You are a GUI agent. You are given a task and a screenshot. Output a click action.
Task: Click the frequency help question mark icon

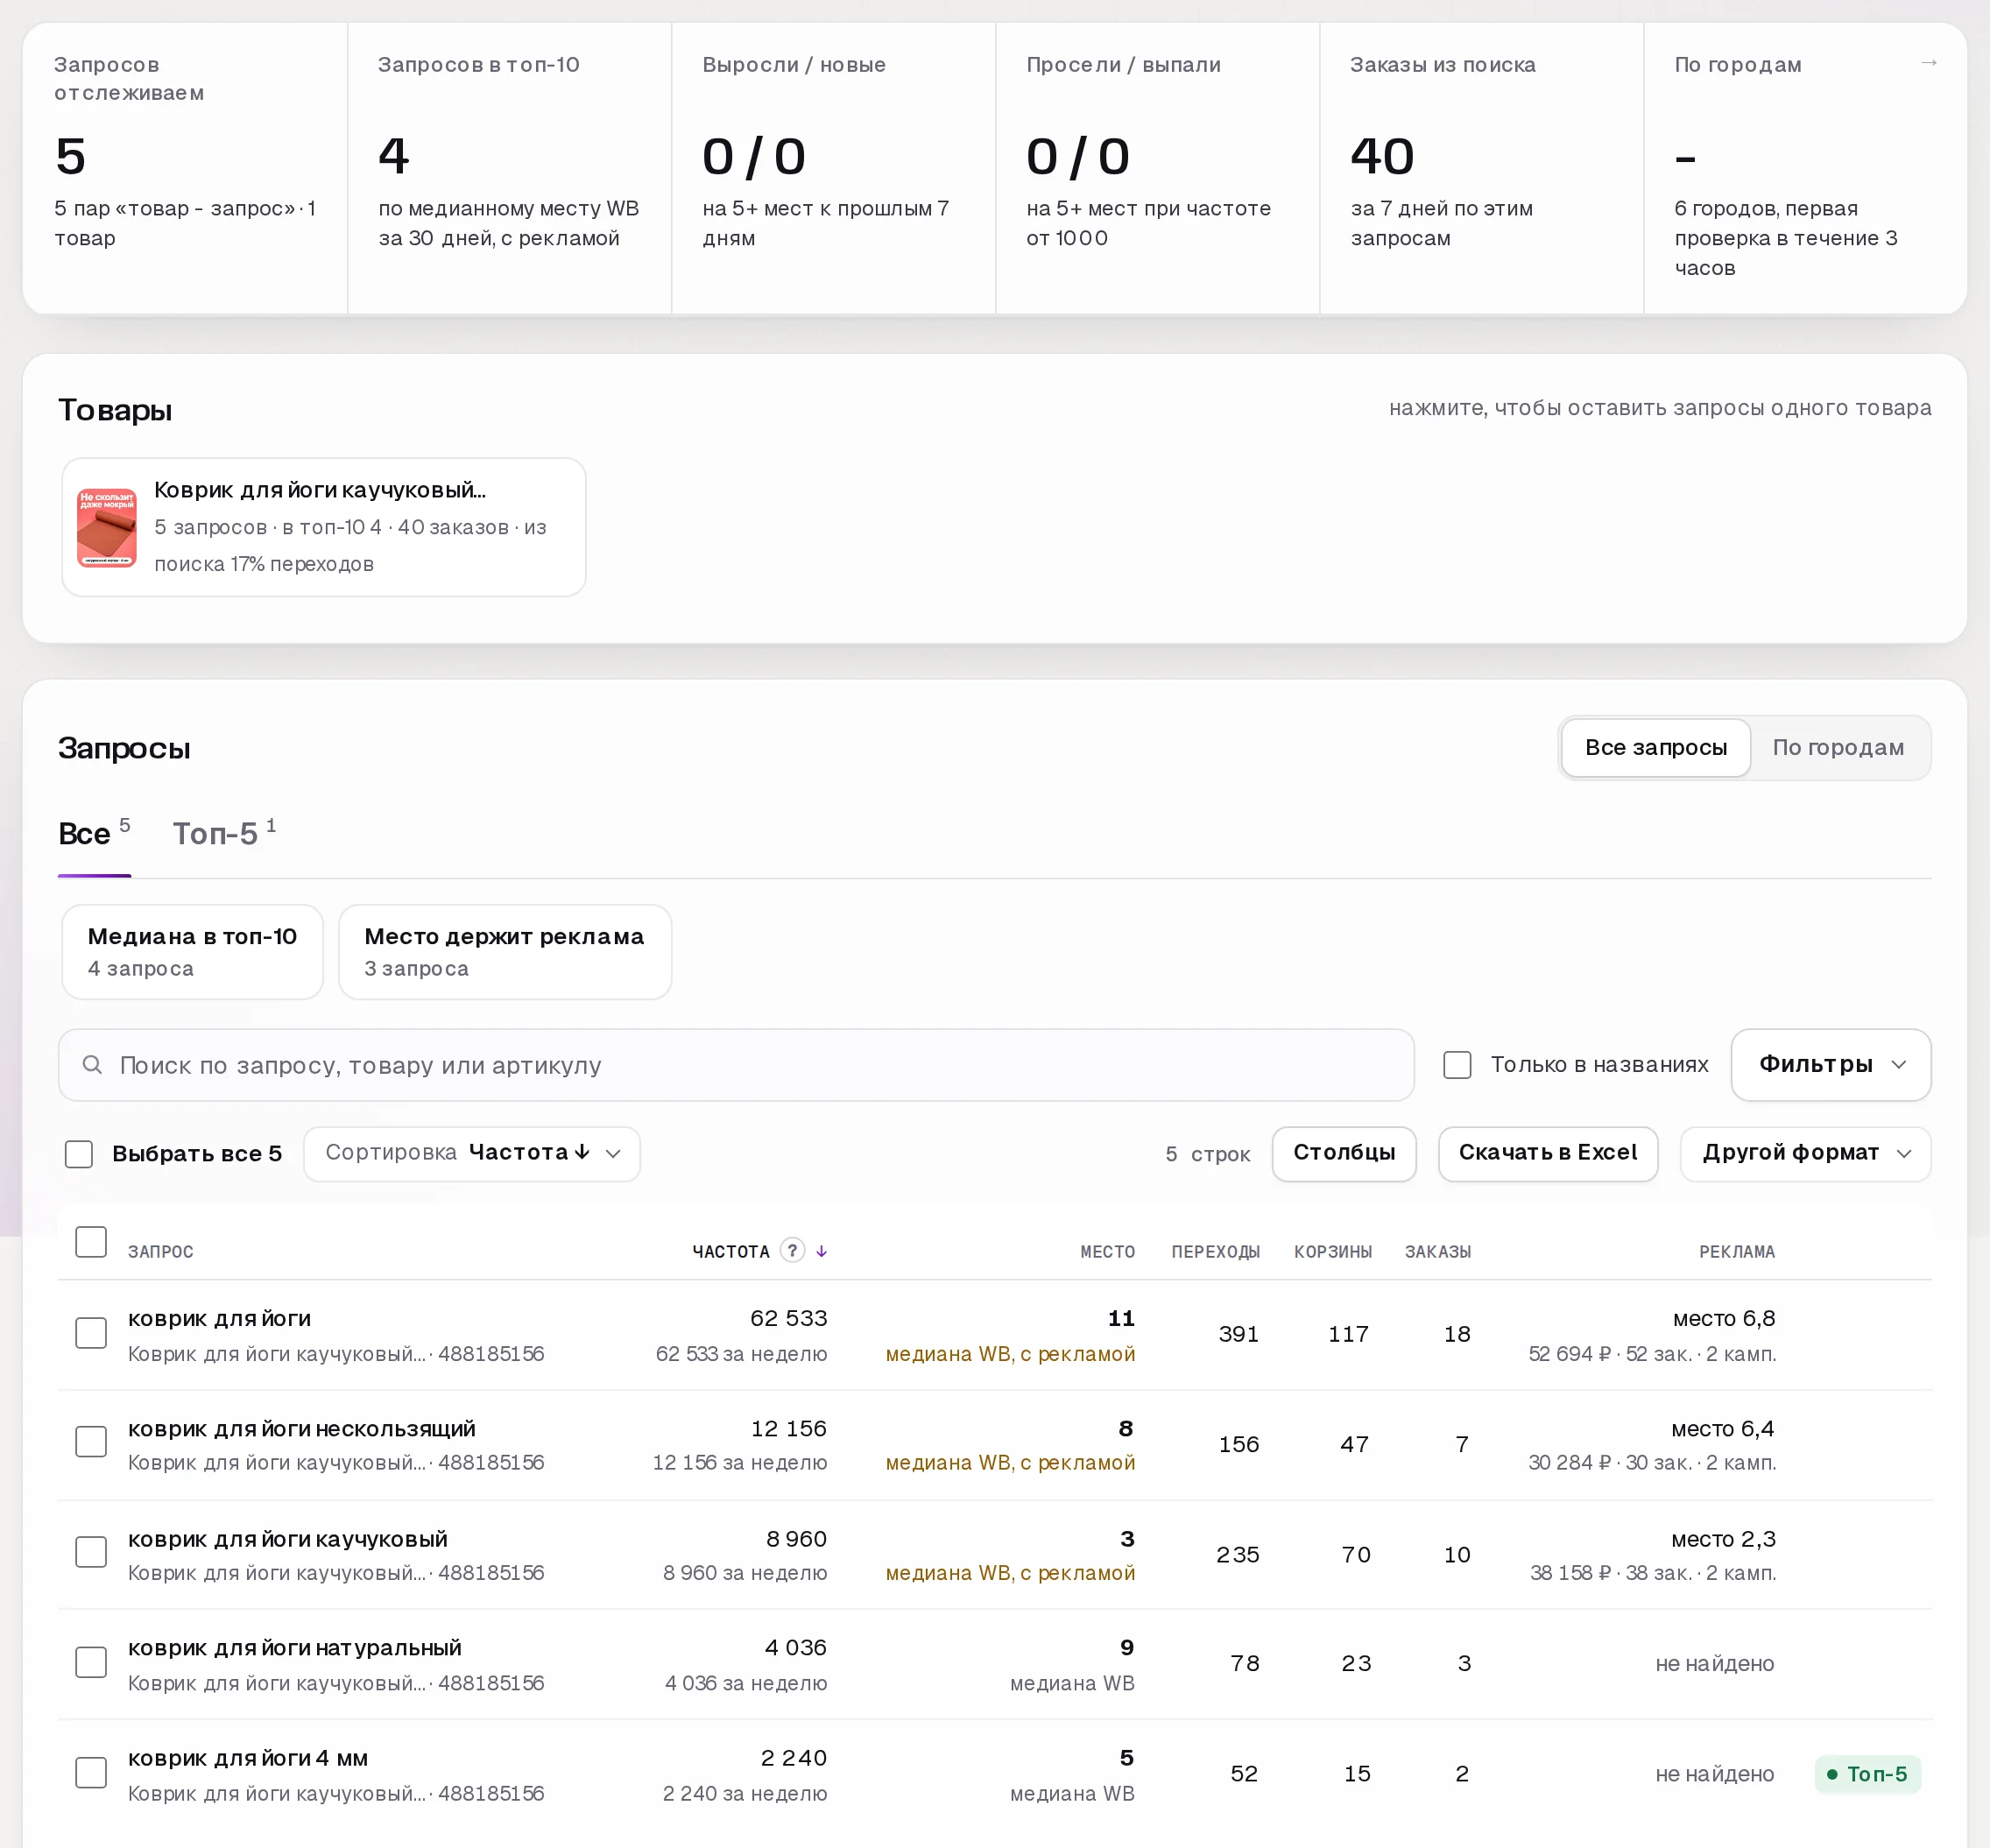pos(792,1250)
